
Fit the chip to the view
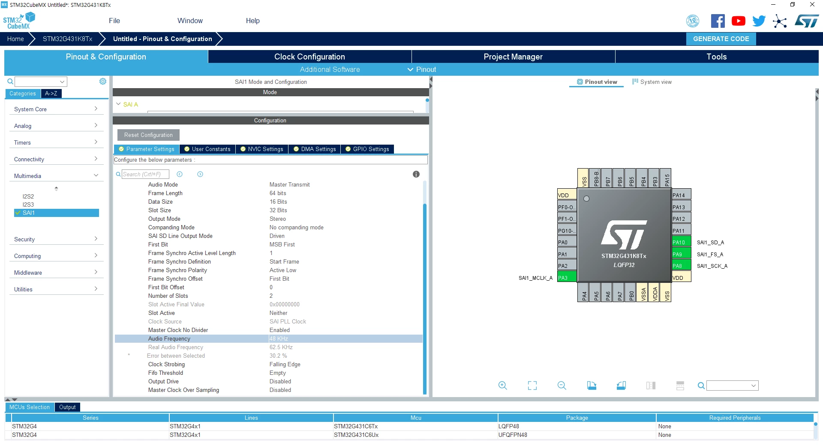pyautogui.click(x=532, y=386)
